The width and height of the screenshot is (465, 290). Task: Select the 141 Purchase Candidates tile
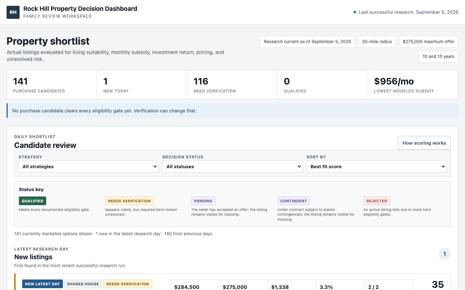tap(52, 85)
